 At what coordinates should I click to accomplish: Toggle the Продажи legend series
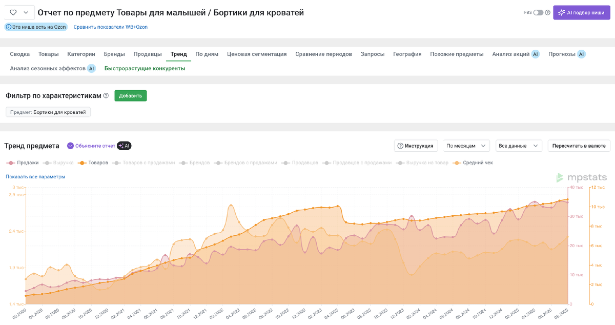(23, 162)
